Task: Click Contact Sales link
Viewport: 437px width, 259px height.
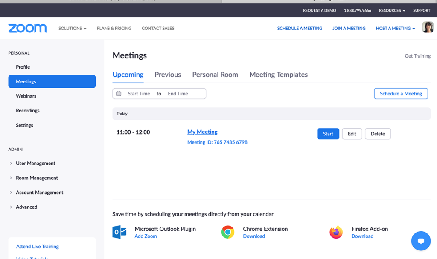Action: click(158, 29)
